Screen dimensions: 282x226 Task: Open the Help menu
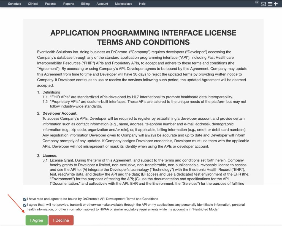tap(142, 4)
